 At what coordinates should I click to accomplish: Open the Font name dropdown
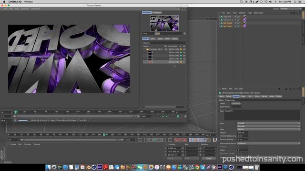269,123
